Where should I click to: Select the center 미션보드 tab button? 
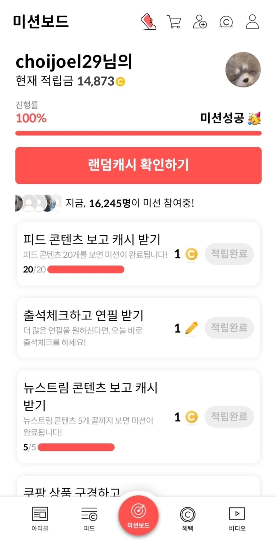pyautogui.click(x=138, y=515)
